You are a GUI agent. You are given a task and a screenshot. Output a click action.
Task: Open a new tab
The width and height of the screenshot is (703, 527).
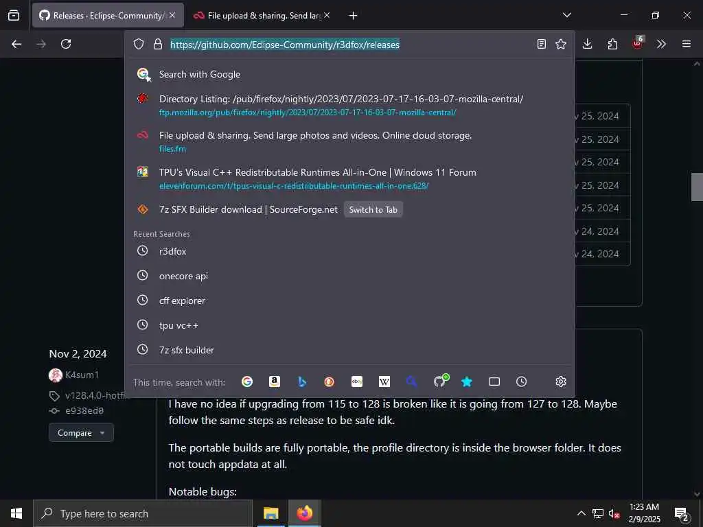click(354, 16)
